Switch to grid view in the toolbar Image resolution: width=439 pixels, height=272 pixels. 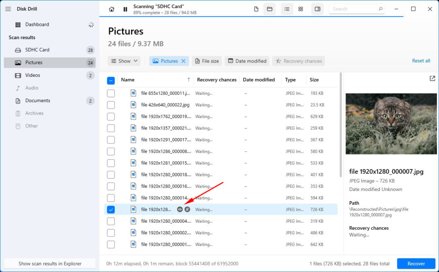click(x=301, y=9)
